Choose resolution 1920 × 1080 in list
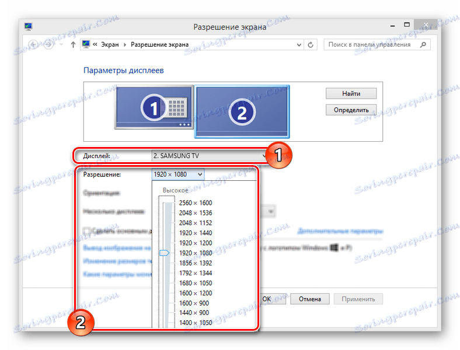 [x=196, y=253]
